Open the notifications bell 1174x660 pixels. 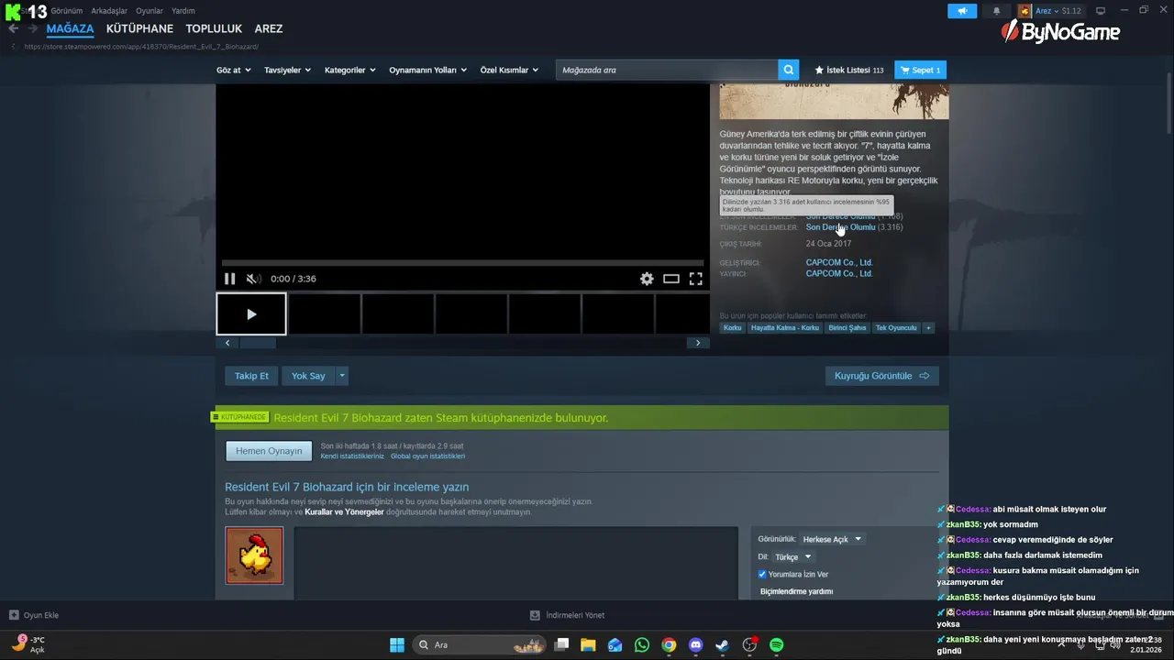click(997, 11)
